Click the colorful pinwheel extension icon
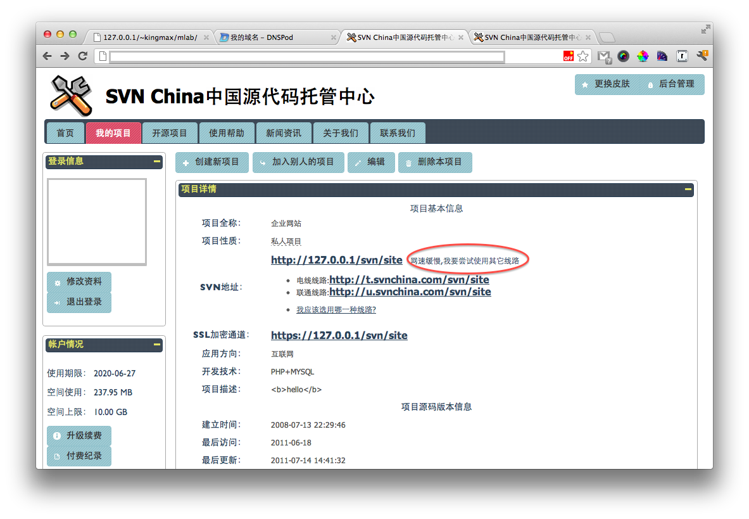Image resolution: width=749 pixels, height=519 pixels. click(x=643, y=56)
